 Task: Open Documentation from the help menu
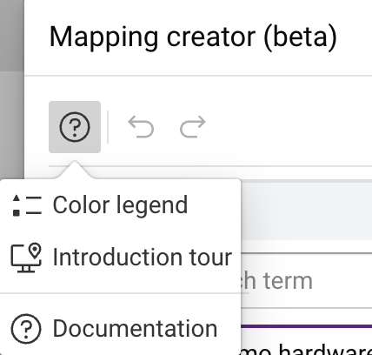(121, 329)
